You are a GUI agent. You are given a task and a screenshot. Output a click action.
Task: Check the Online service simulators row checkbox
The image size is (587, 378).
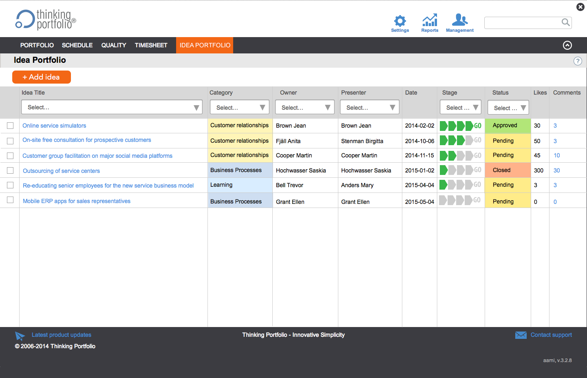click(10, 126)
